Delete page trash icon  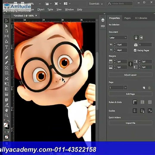(x=149, y=88)
